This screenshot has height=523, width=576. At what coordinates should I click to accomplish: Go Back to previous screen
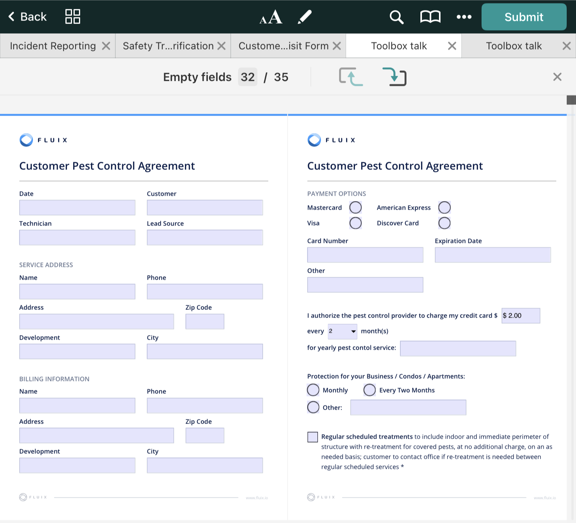[x=27, y=17]
